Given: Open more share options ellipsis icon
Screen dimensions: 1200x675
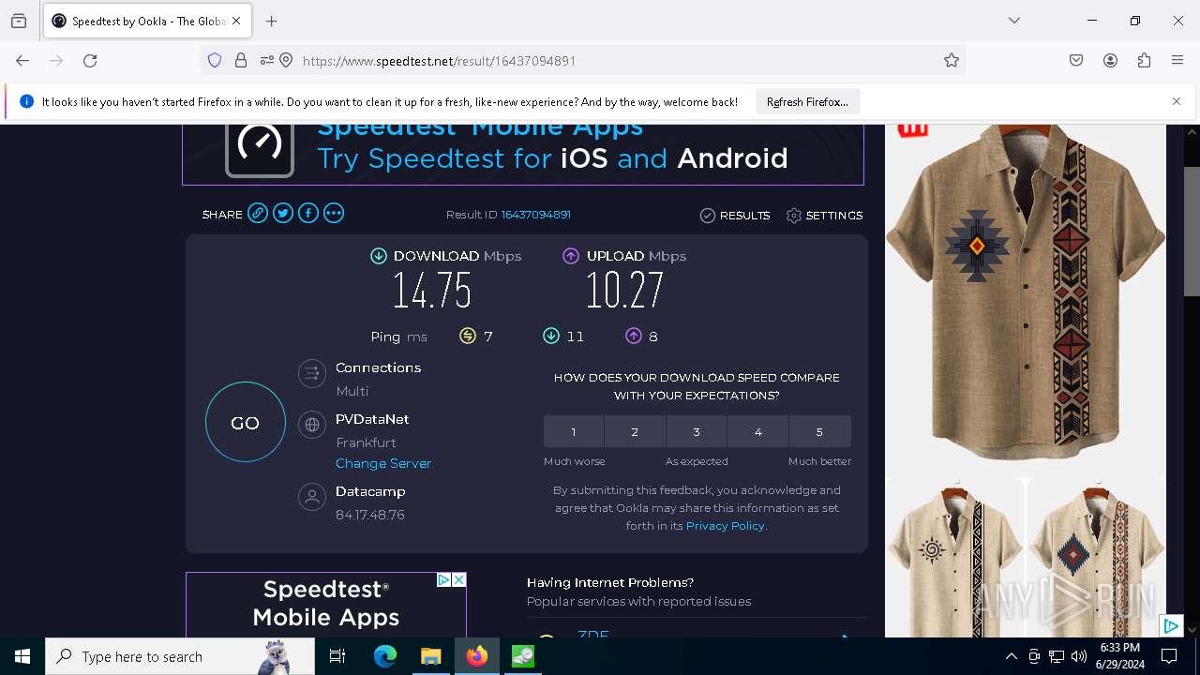Looking at the screenshot, I should 334,214.
